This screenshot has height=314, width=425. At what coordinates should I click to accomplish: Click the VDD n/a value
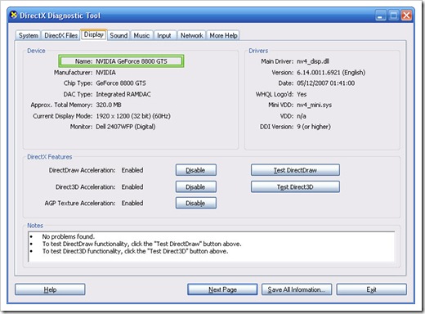pos(302,116)
